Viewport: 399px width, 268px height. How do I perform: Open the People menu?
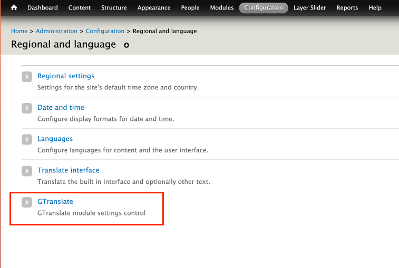point(190,8)
